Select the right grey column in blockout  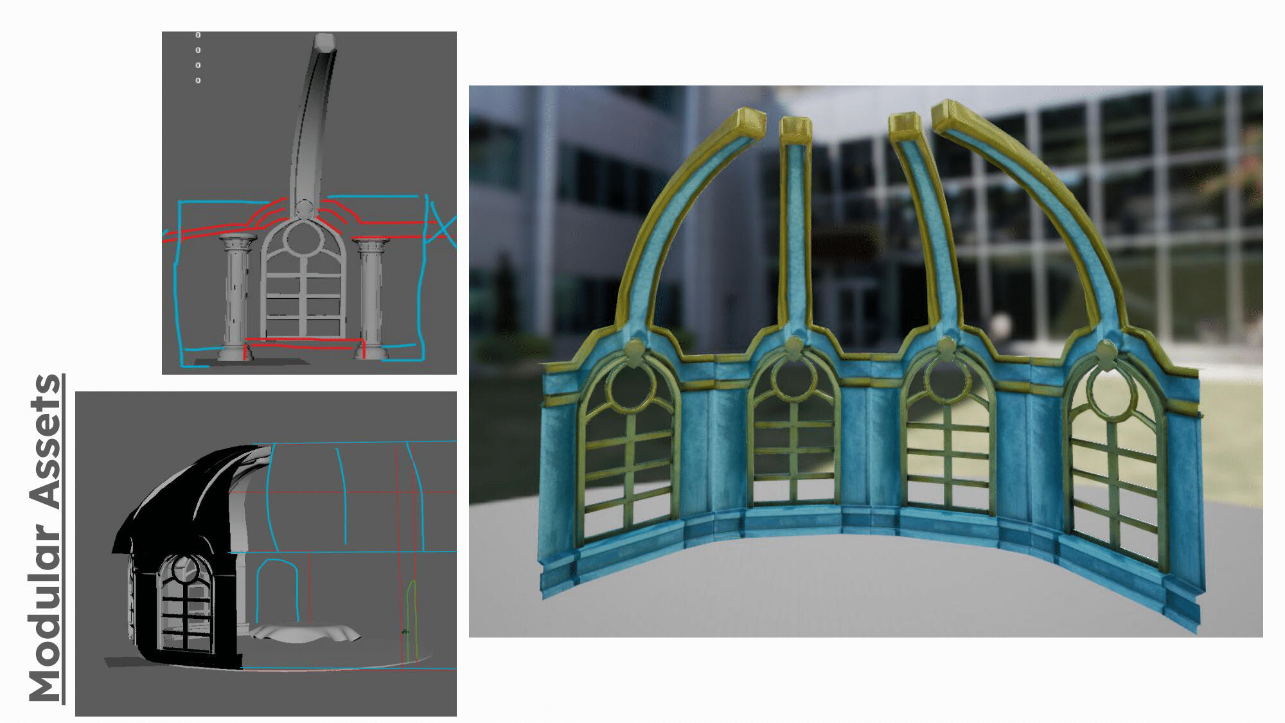coord(371,297)
